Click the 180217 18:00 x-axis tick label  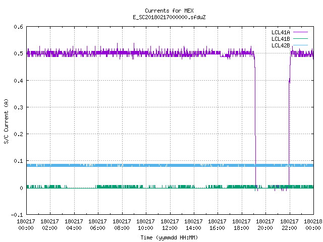point(241,224)
